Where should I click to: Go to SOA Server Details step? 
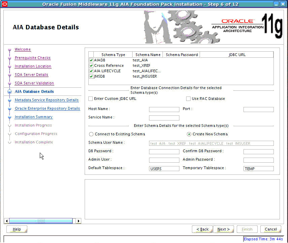point(31,75)
